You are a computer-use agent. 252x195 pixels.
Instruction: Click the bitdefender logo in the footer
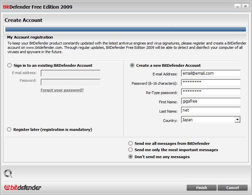(x=23, y=187)
